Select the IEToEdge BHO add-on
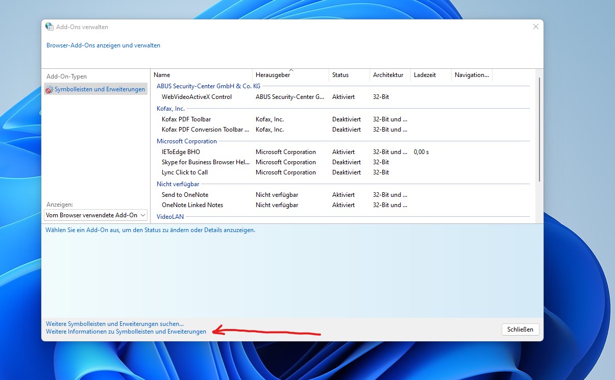Screen dimensions: 615x380 [181, 152]
